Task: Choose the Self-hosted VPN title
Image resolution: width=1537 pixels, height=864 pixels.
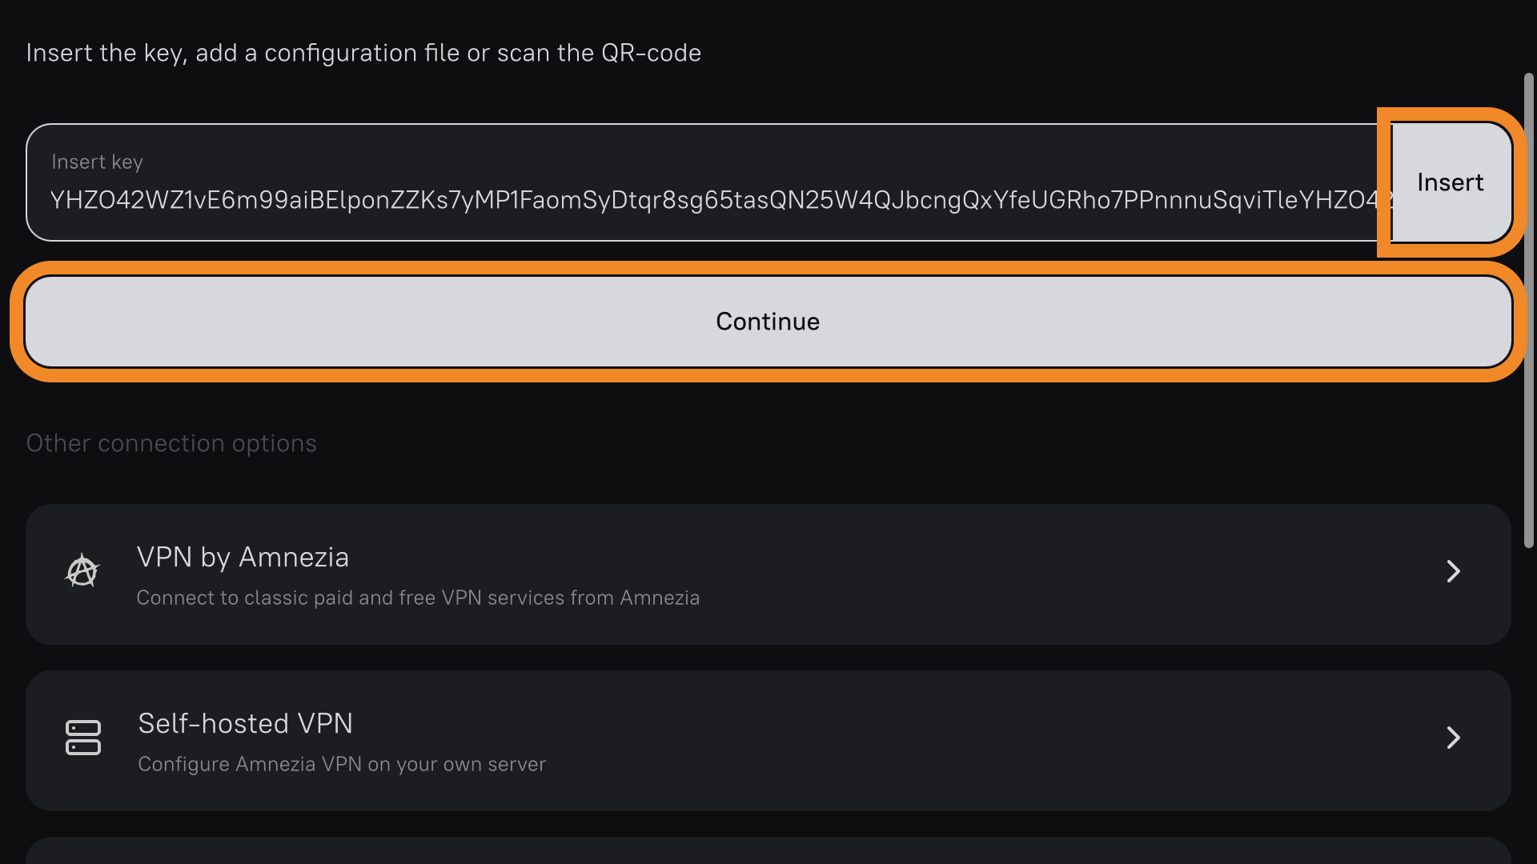Action: coord(245,724)
